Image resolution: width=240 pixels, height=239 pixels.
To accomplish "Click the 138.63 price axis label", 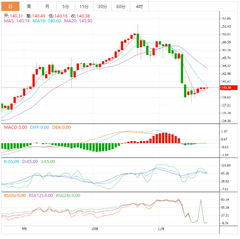I will (x=226, y=97).
